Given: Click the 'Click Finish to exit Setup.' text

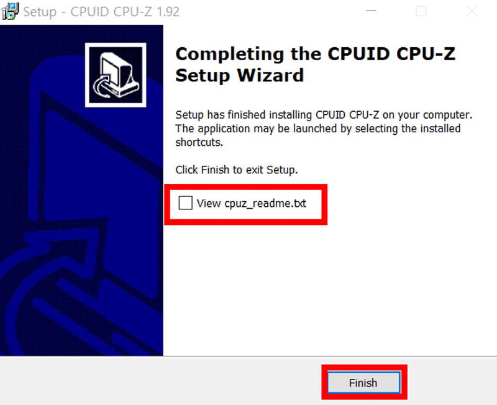Looking at the screenshot, I should coord(237,170).
